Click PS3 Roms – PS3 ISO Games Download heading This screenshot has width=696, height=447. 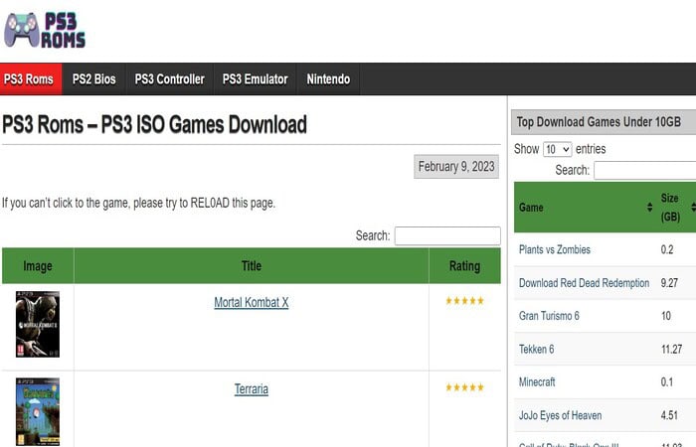point(154,124)
